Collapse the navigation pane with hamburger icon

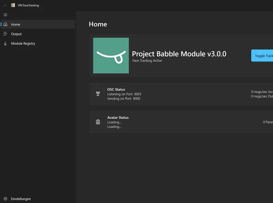(5, 15)
